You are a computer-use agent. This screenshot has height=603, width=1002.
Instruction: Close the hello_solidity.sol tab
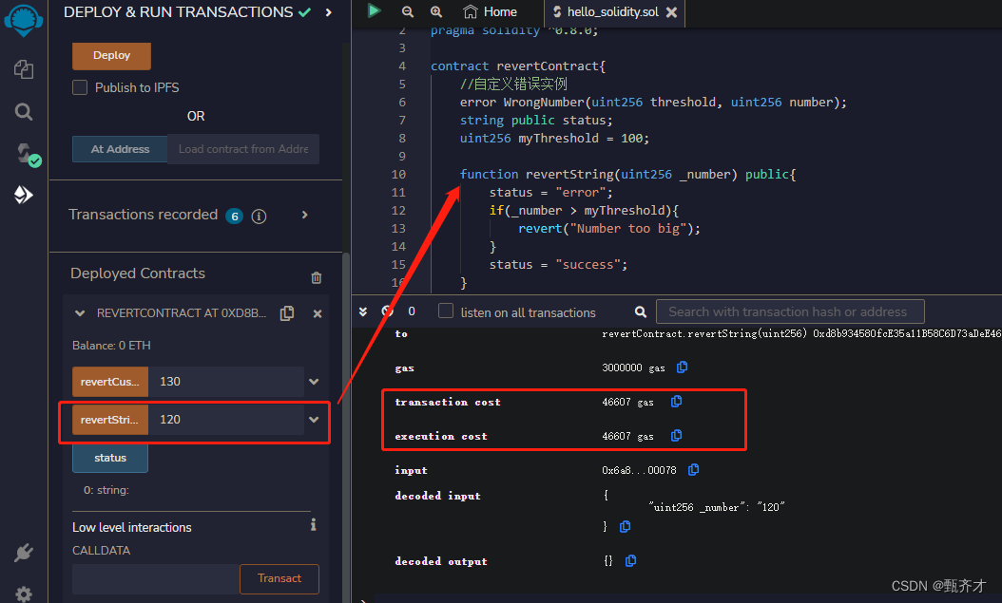point(671,12)
